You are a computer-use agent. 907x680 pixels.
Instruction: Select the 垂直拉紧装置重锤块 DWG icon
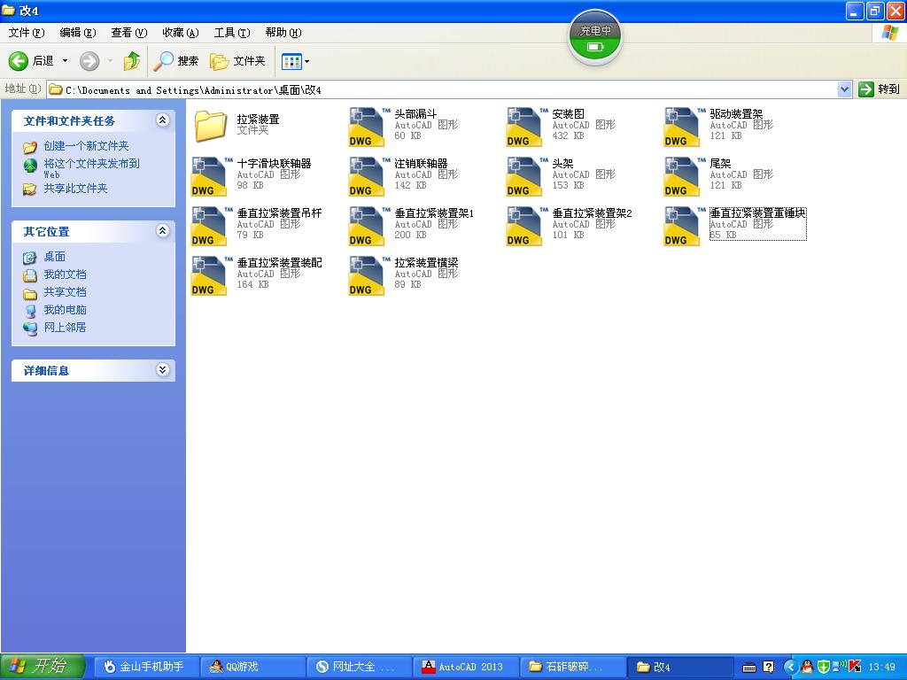[x=682, y=226]
